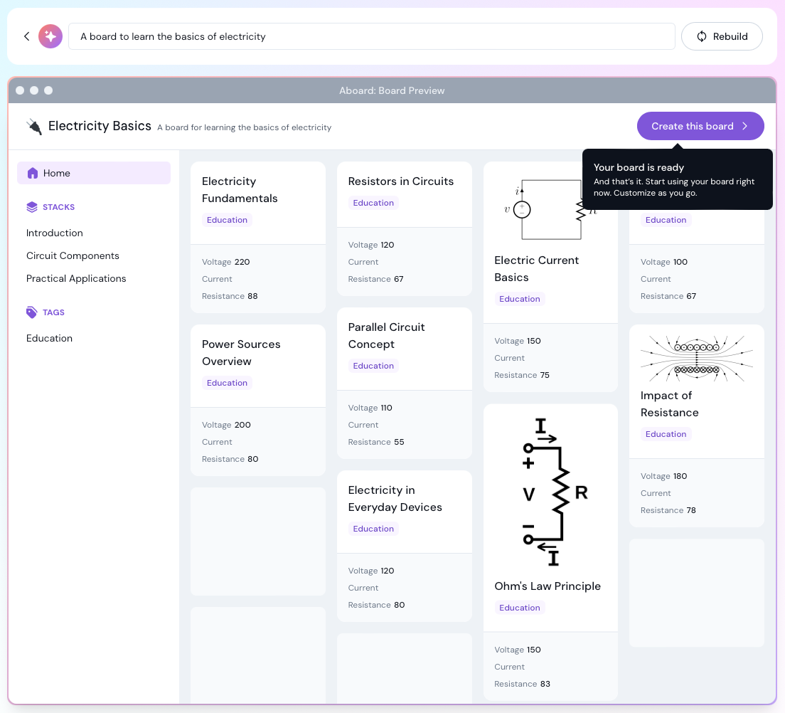The width and height of the screenshot is (785, 713).
Task: Click the board description prompt input field
Action: [x=371, y=36]
